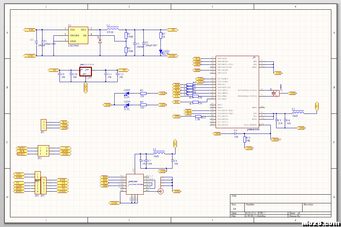Select the AMS1117-5.0 regulator symbol

[86, 72]
